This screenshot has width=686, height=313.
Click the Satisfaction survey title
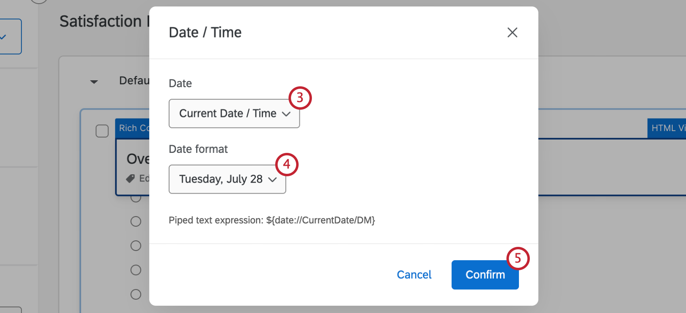pos(104,21)
